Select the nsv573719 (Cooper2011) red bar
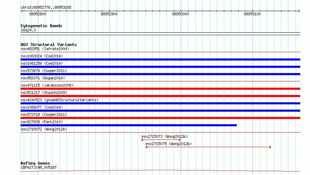 point(160,118)
